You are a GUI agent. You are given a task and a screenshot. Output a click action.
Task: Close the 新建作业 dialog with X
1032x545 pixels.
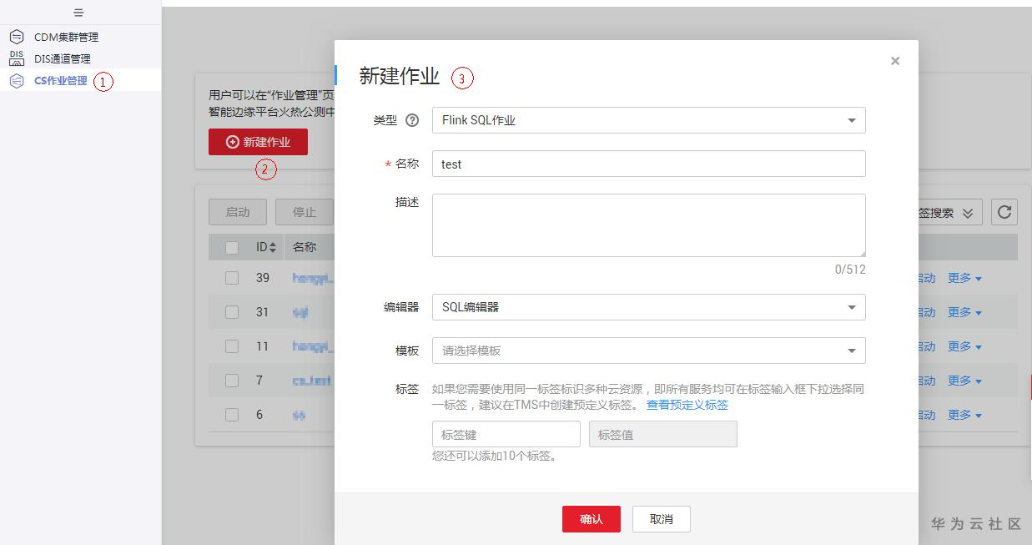pyautogui.click(x=895, y=61)
